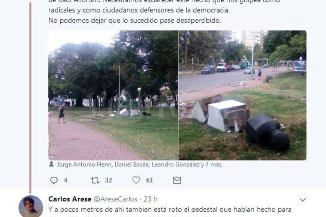View the 32 retweets count
This screenshot has height=217, width=326.
click(108, 180)
